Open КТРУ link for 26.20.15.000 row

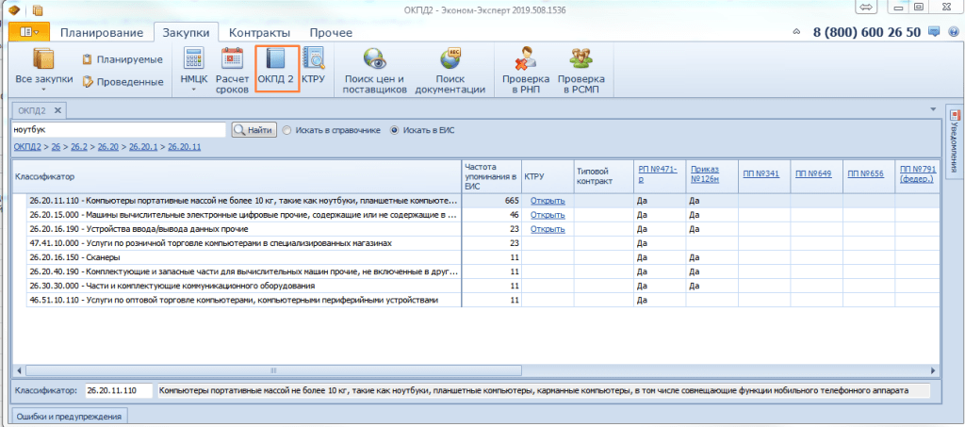[x=548, y=215]
